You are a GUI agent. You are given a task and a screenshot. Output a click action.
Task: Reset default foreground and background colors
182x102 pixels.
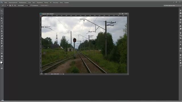coord(1,61)
